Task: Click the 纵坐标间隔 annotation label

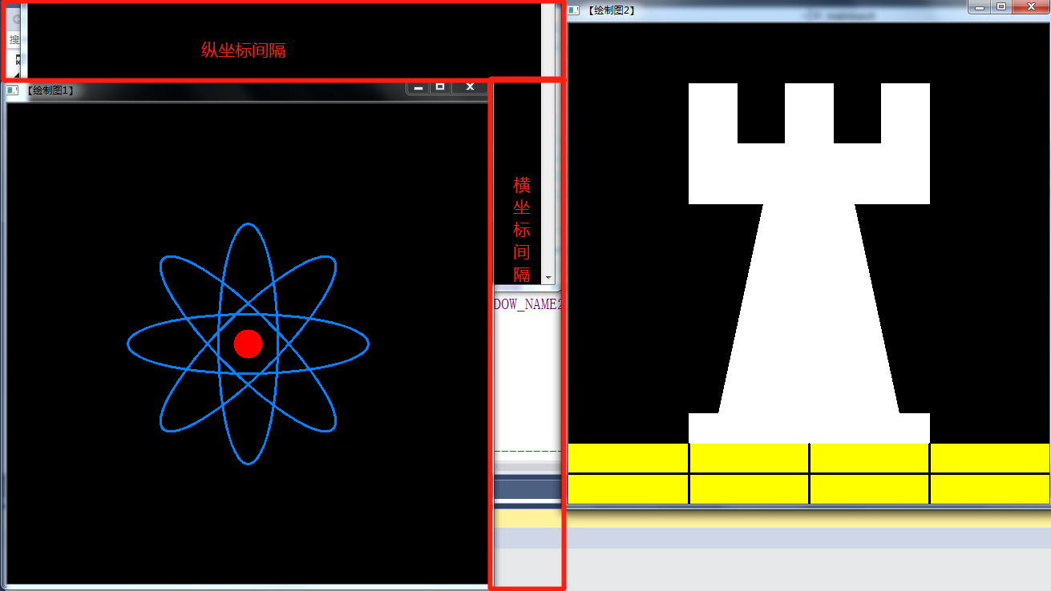Action: click(245, 50)
